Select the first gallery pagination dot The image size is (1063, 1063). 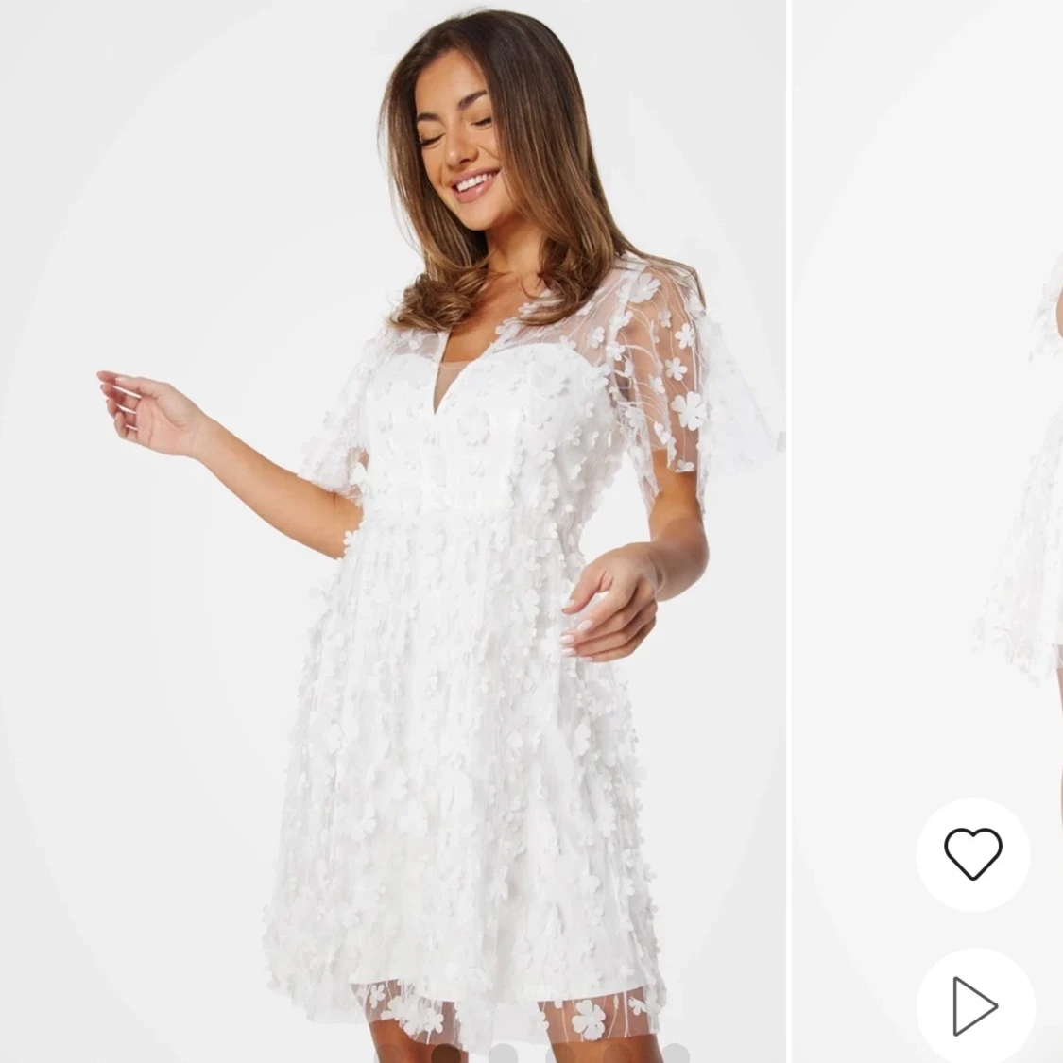[388, 1054]
